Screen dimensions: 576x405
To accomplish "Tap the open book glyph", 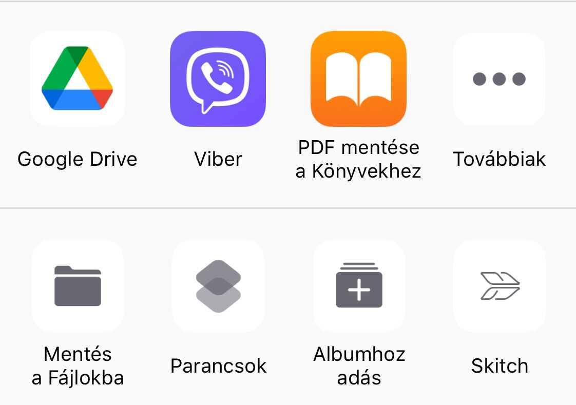I will click(x=358, y=76).
